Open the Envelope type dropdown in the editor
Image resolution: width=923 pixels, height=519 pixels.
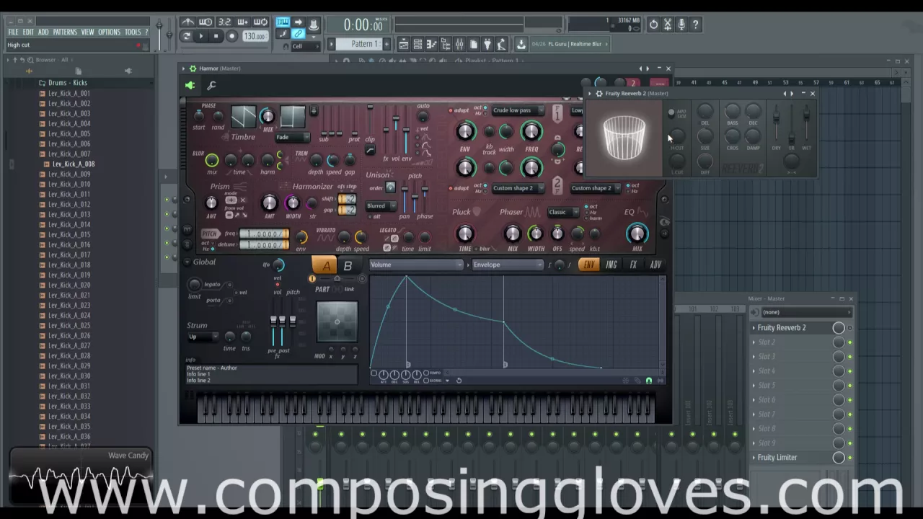pos(508,265)
